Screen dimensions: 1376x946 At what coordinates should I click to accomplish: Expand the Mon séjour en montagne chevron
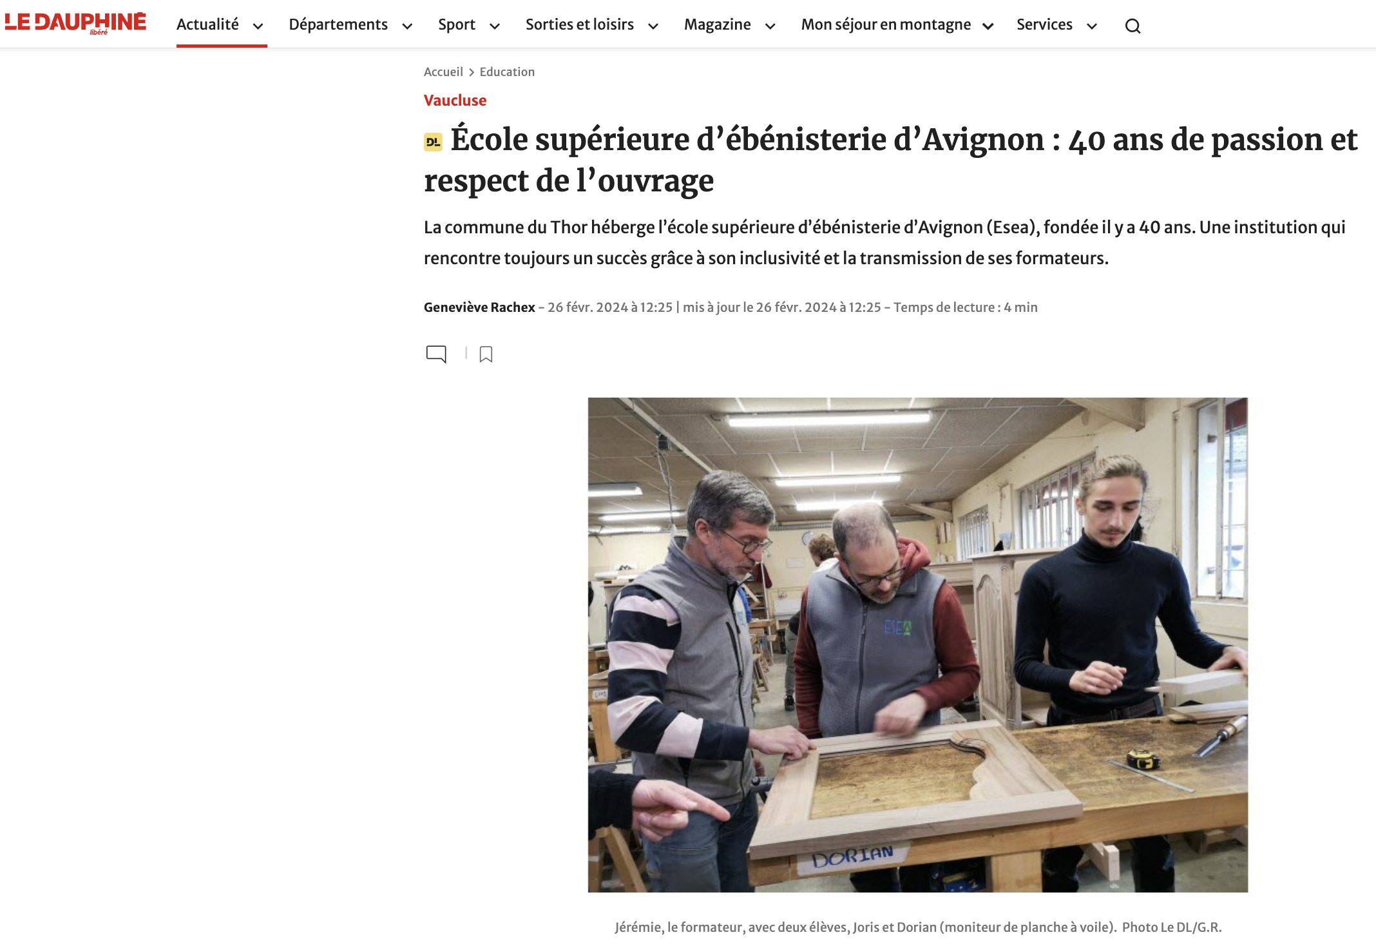click(x=988, y=26)
